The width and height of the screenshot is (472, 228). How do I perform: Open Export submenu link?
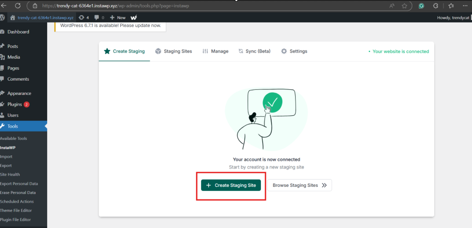pyautogui.click(x=6, y=166)
